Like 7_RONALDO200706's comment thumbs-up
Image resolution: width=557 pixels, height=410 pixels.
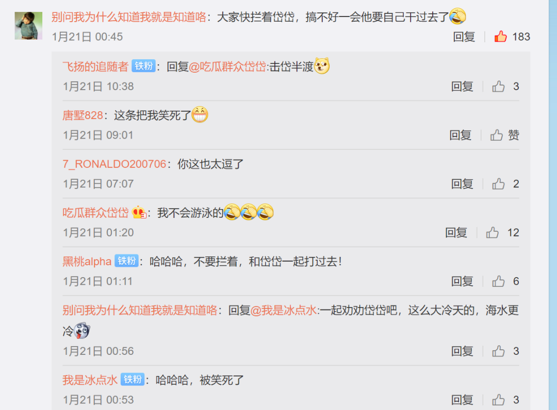point(498,184)
